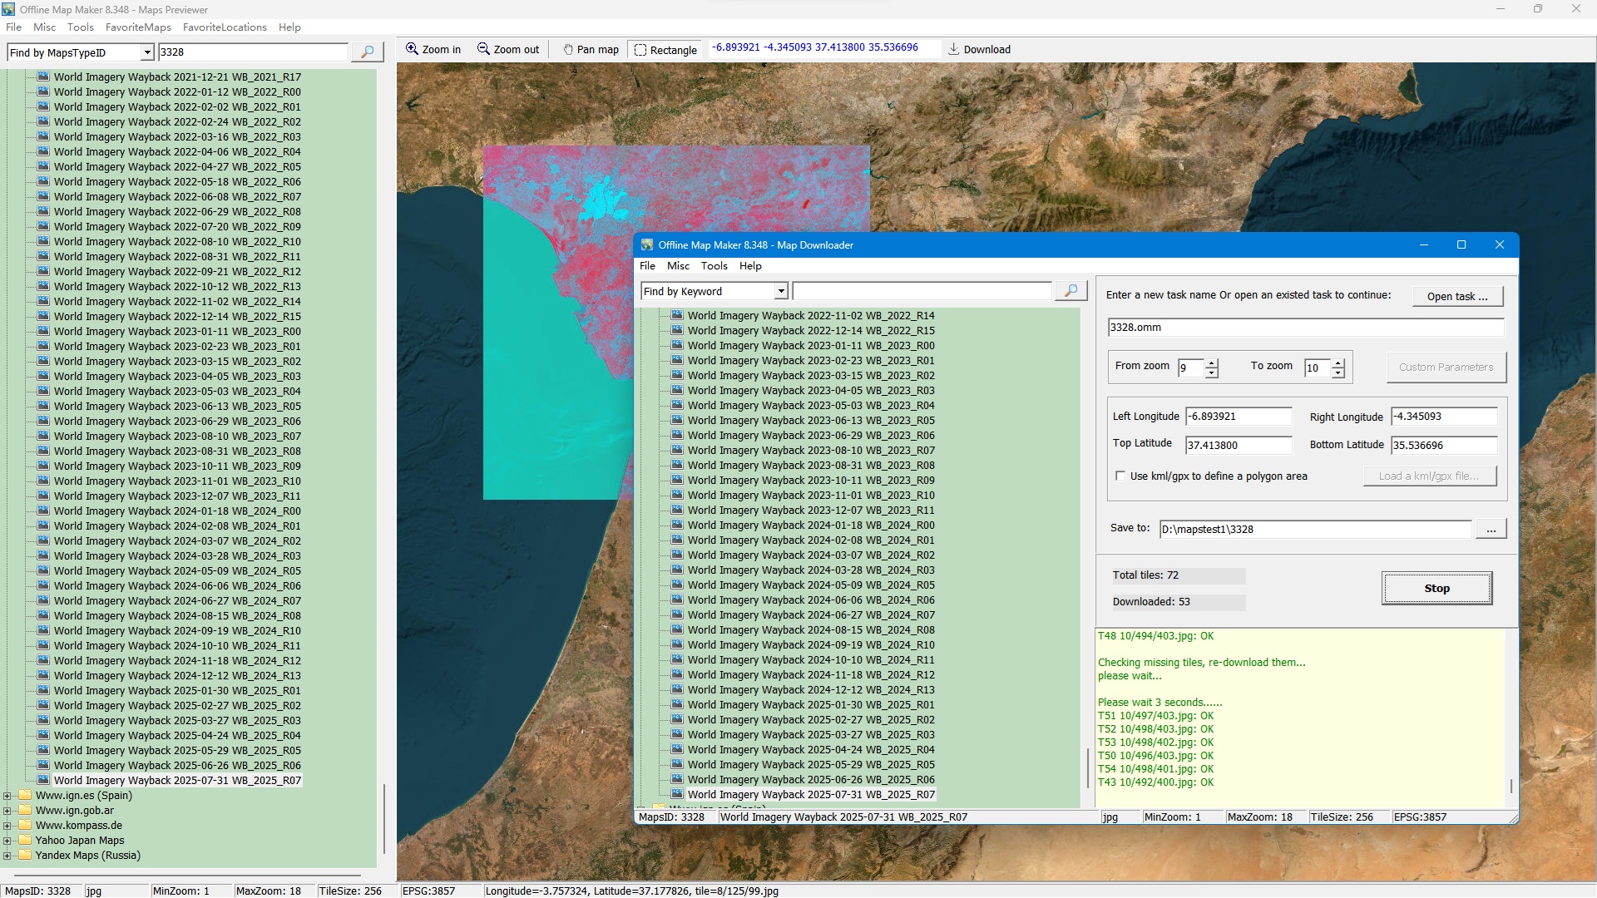Image resolution: width=1597 pixels, height=898 pixels.
Task: Select Wayback 2024-01-18 map icon in Previewer
Action: pos(43,511)
